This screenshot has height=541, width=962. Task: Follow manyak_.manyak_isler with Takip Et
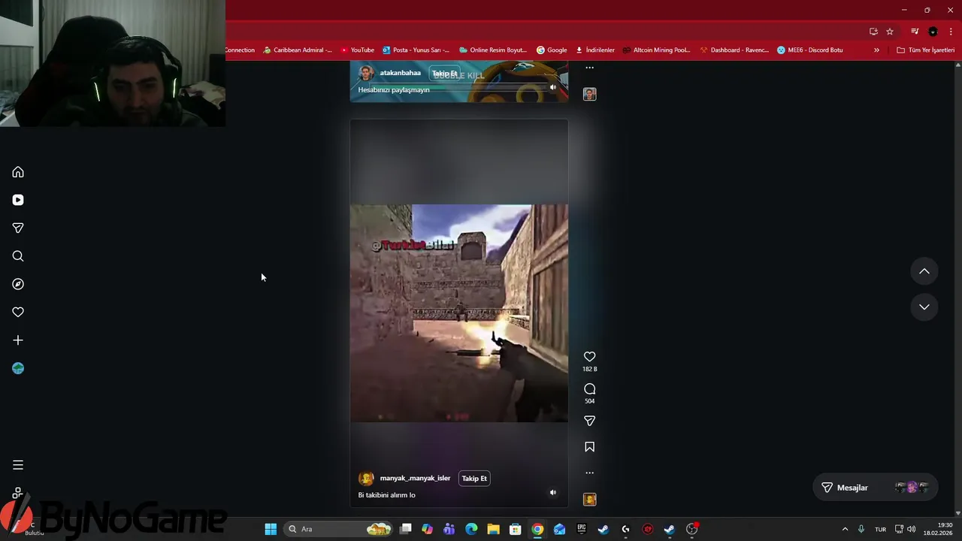[474, 479]
